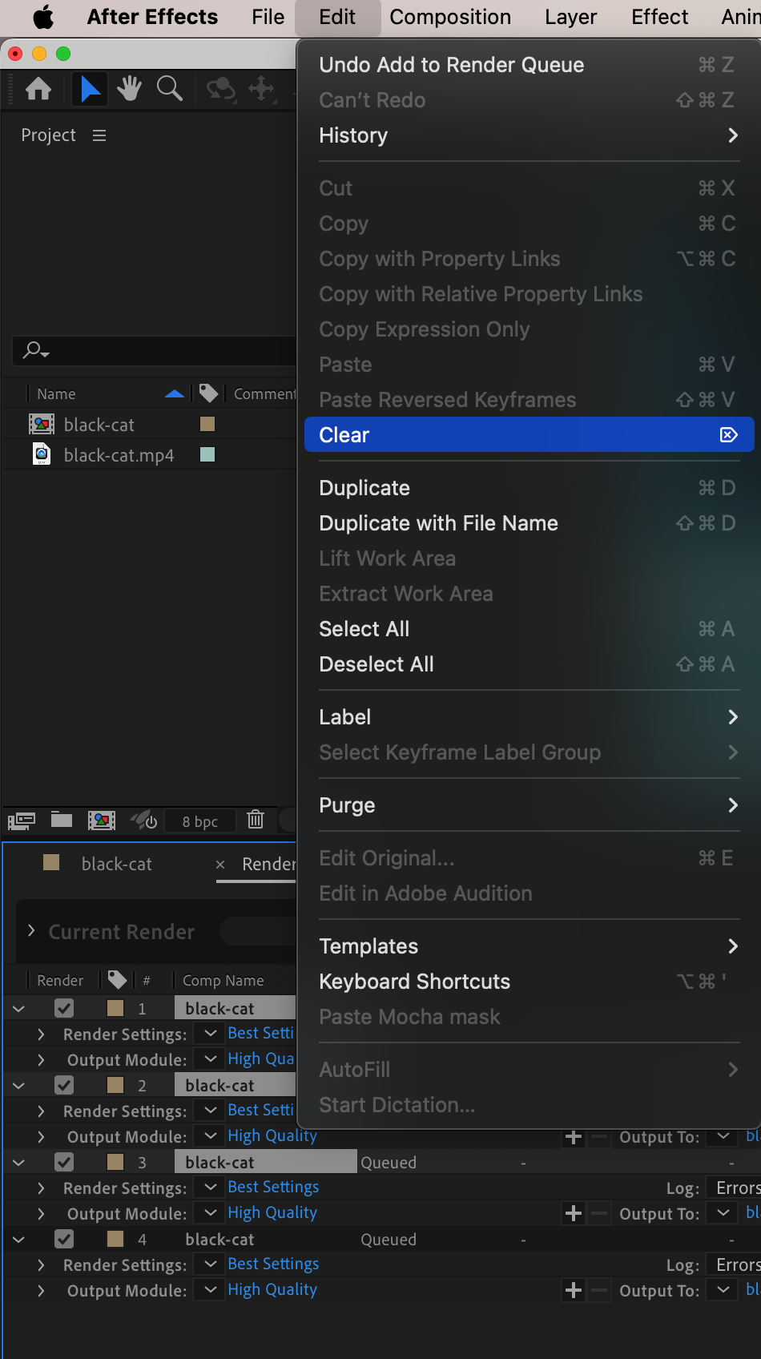Select the Home icon in toolbar
Image resolution: width=761 pixels, height=1359 pixels.
click(x=38, y=89)
